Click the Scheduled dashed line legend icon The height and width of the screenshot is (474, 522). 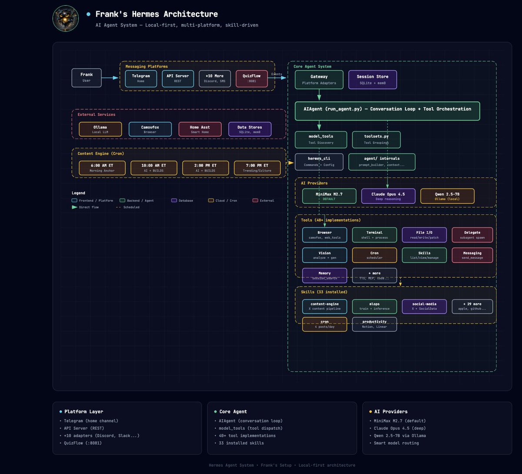pyautogui.click(x=119, y=207)
